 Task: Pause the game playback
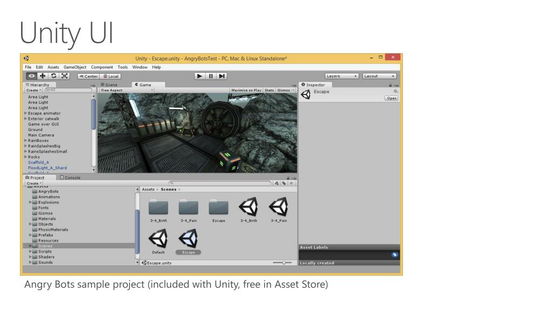click(x=211, y=76)
